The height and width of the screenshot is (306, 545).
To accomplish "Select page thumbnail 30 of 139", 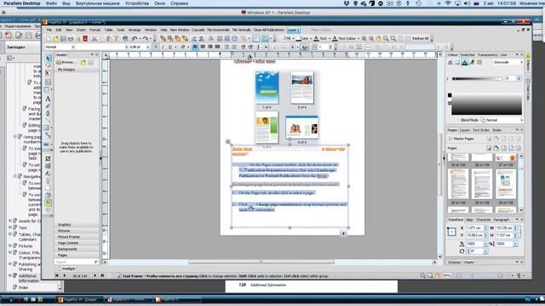I will pos(506,184).
